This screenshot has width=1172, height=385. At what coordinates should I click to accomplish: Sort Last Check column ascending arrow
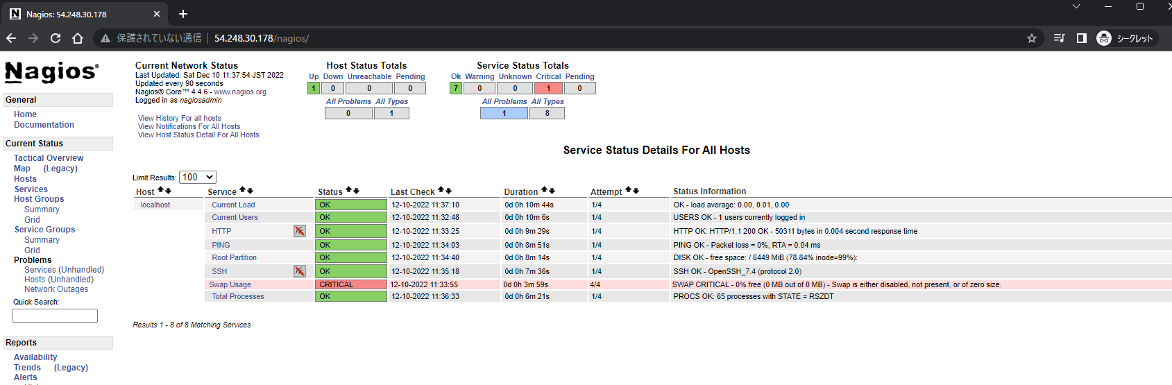[x=441, y=190]
